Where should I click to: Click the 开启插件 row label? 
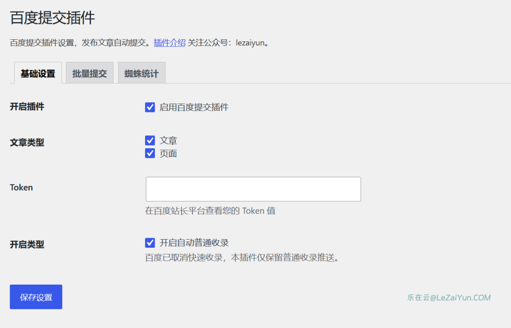[27, 106]
